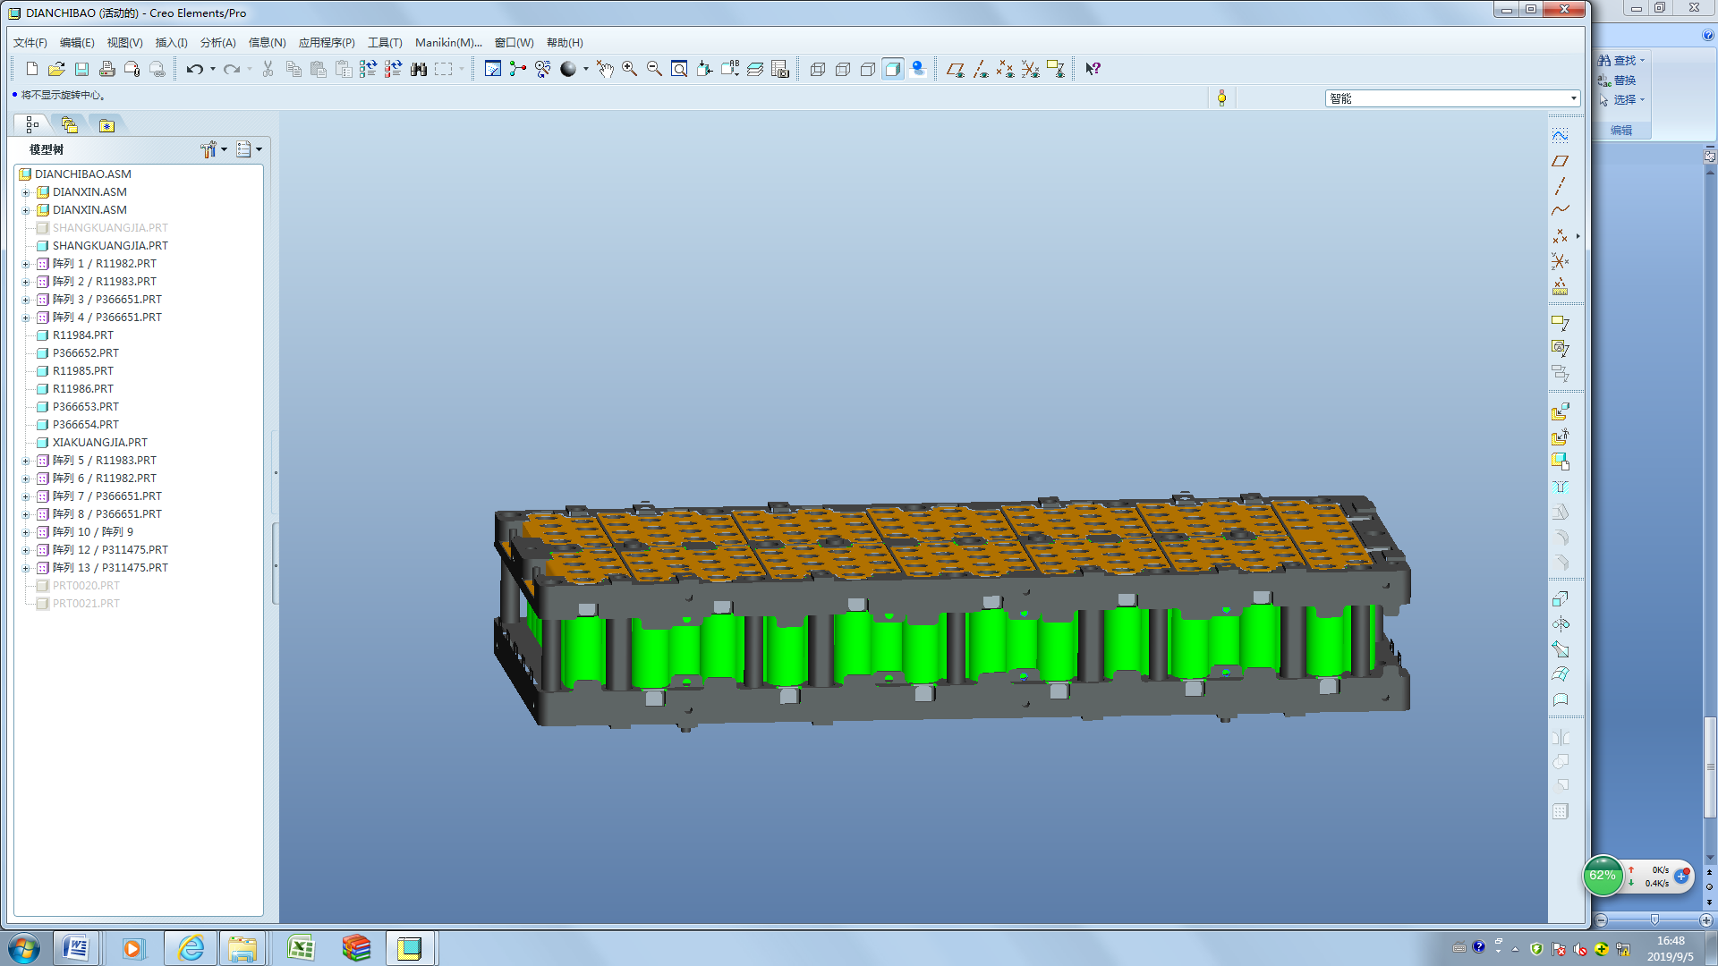The width and height of the screenshot is (1718, 966).
Task: Toggle coordinate systems display
Action: 1030,69
